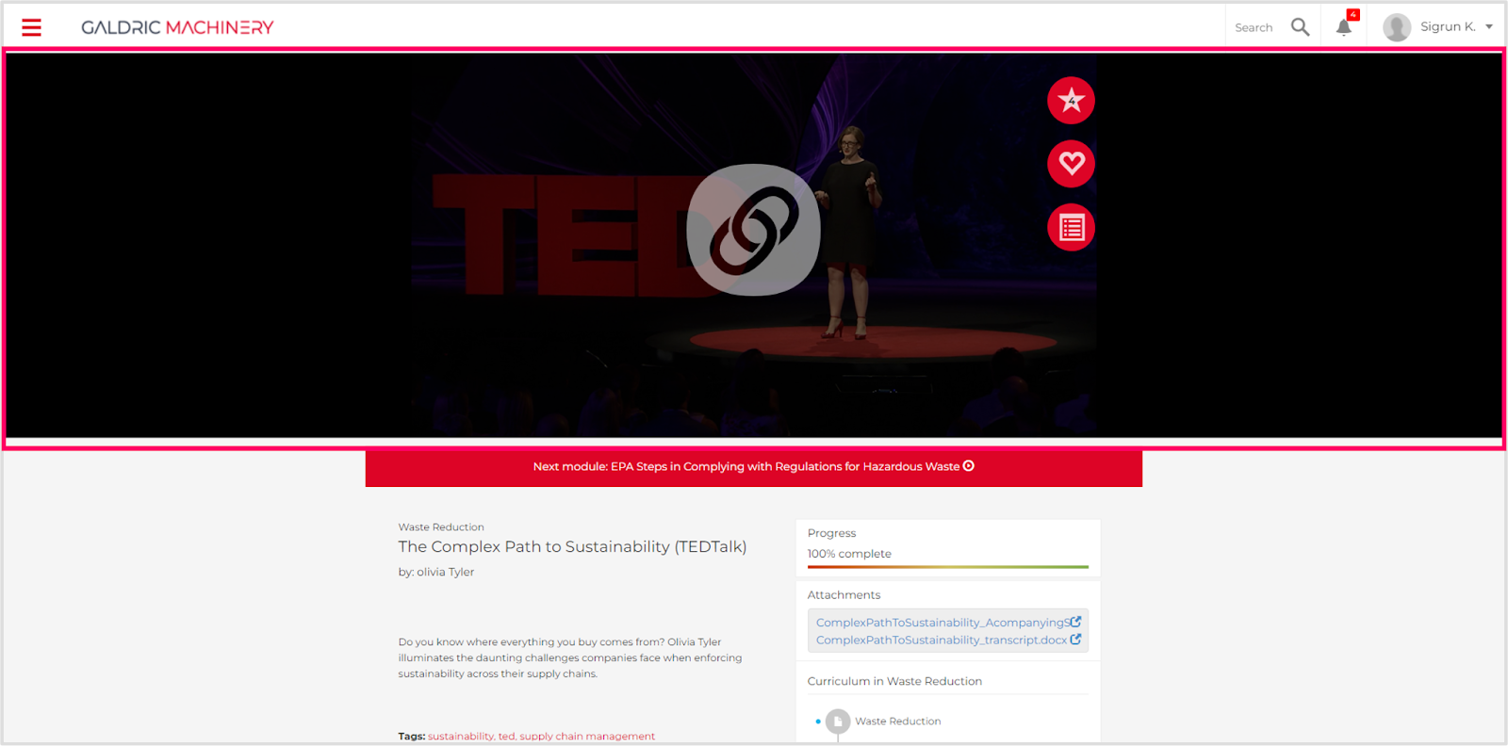Click the heart favorite button

(x=1071, y=164)
